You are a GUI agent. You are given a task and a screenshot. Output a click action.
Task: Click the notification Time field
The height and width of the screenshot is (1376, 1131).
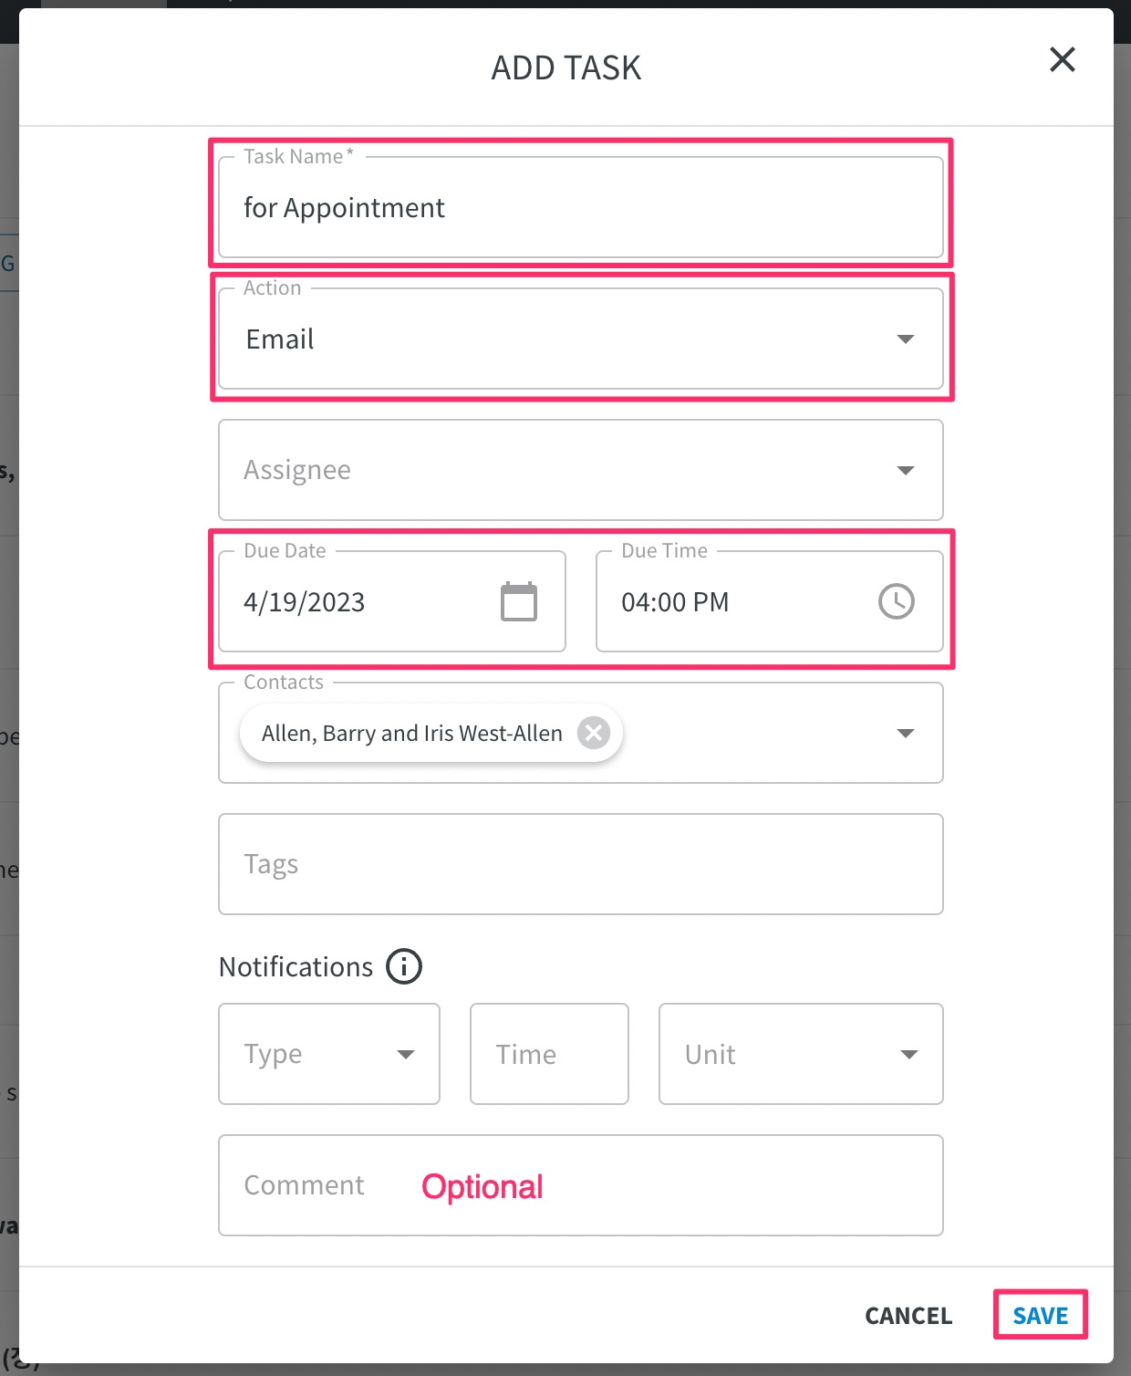tap(549, 1054)
